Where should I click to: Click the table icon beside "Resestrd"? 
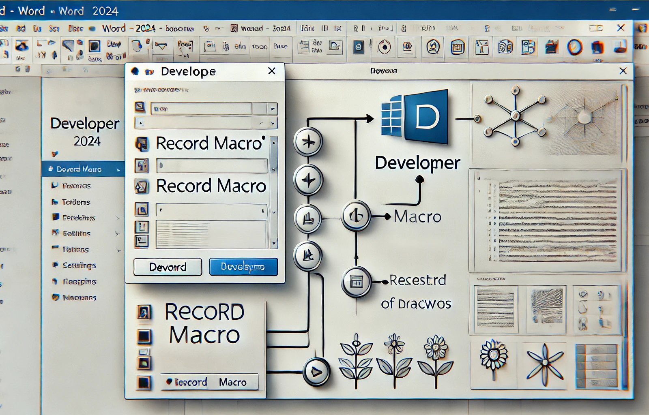coord(356,282)
